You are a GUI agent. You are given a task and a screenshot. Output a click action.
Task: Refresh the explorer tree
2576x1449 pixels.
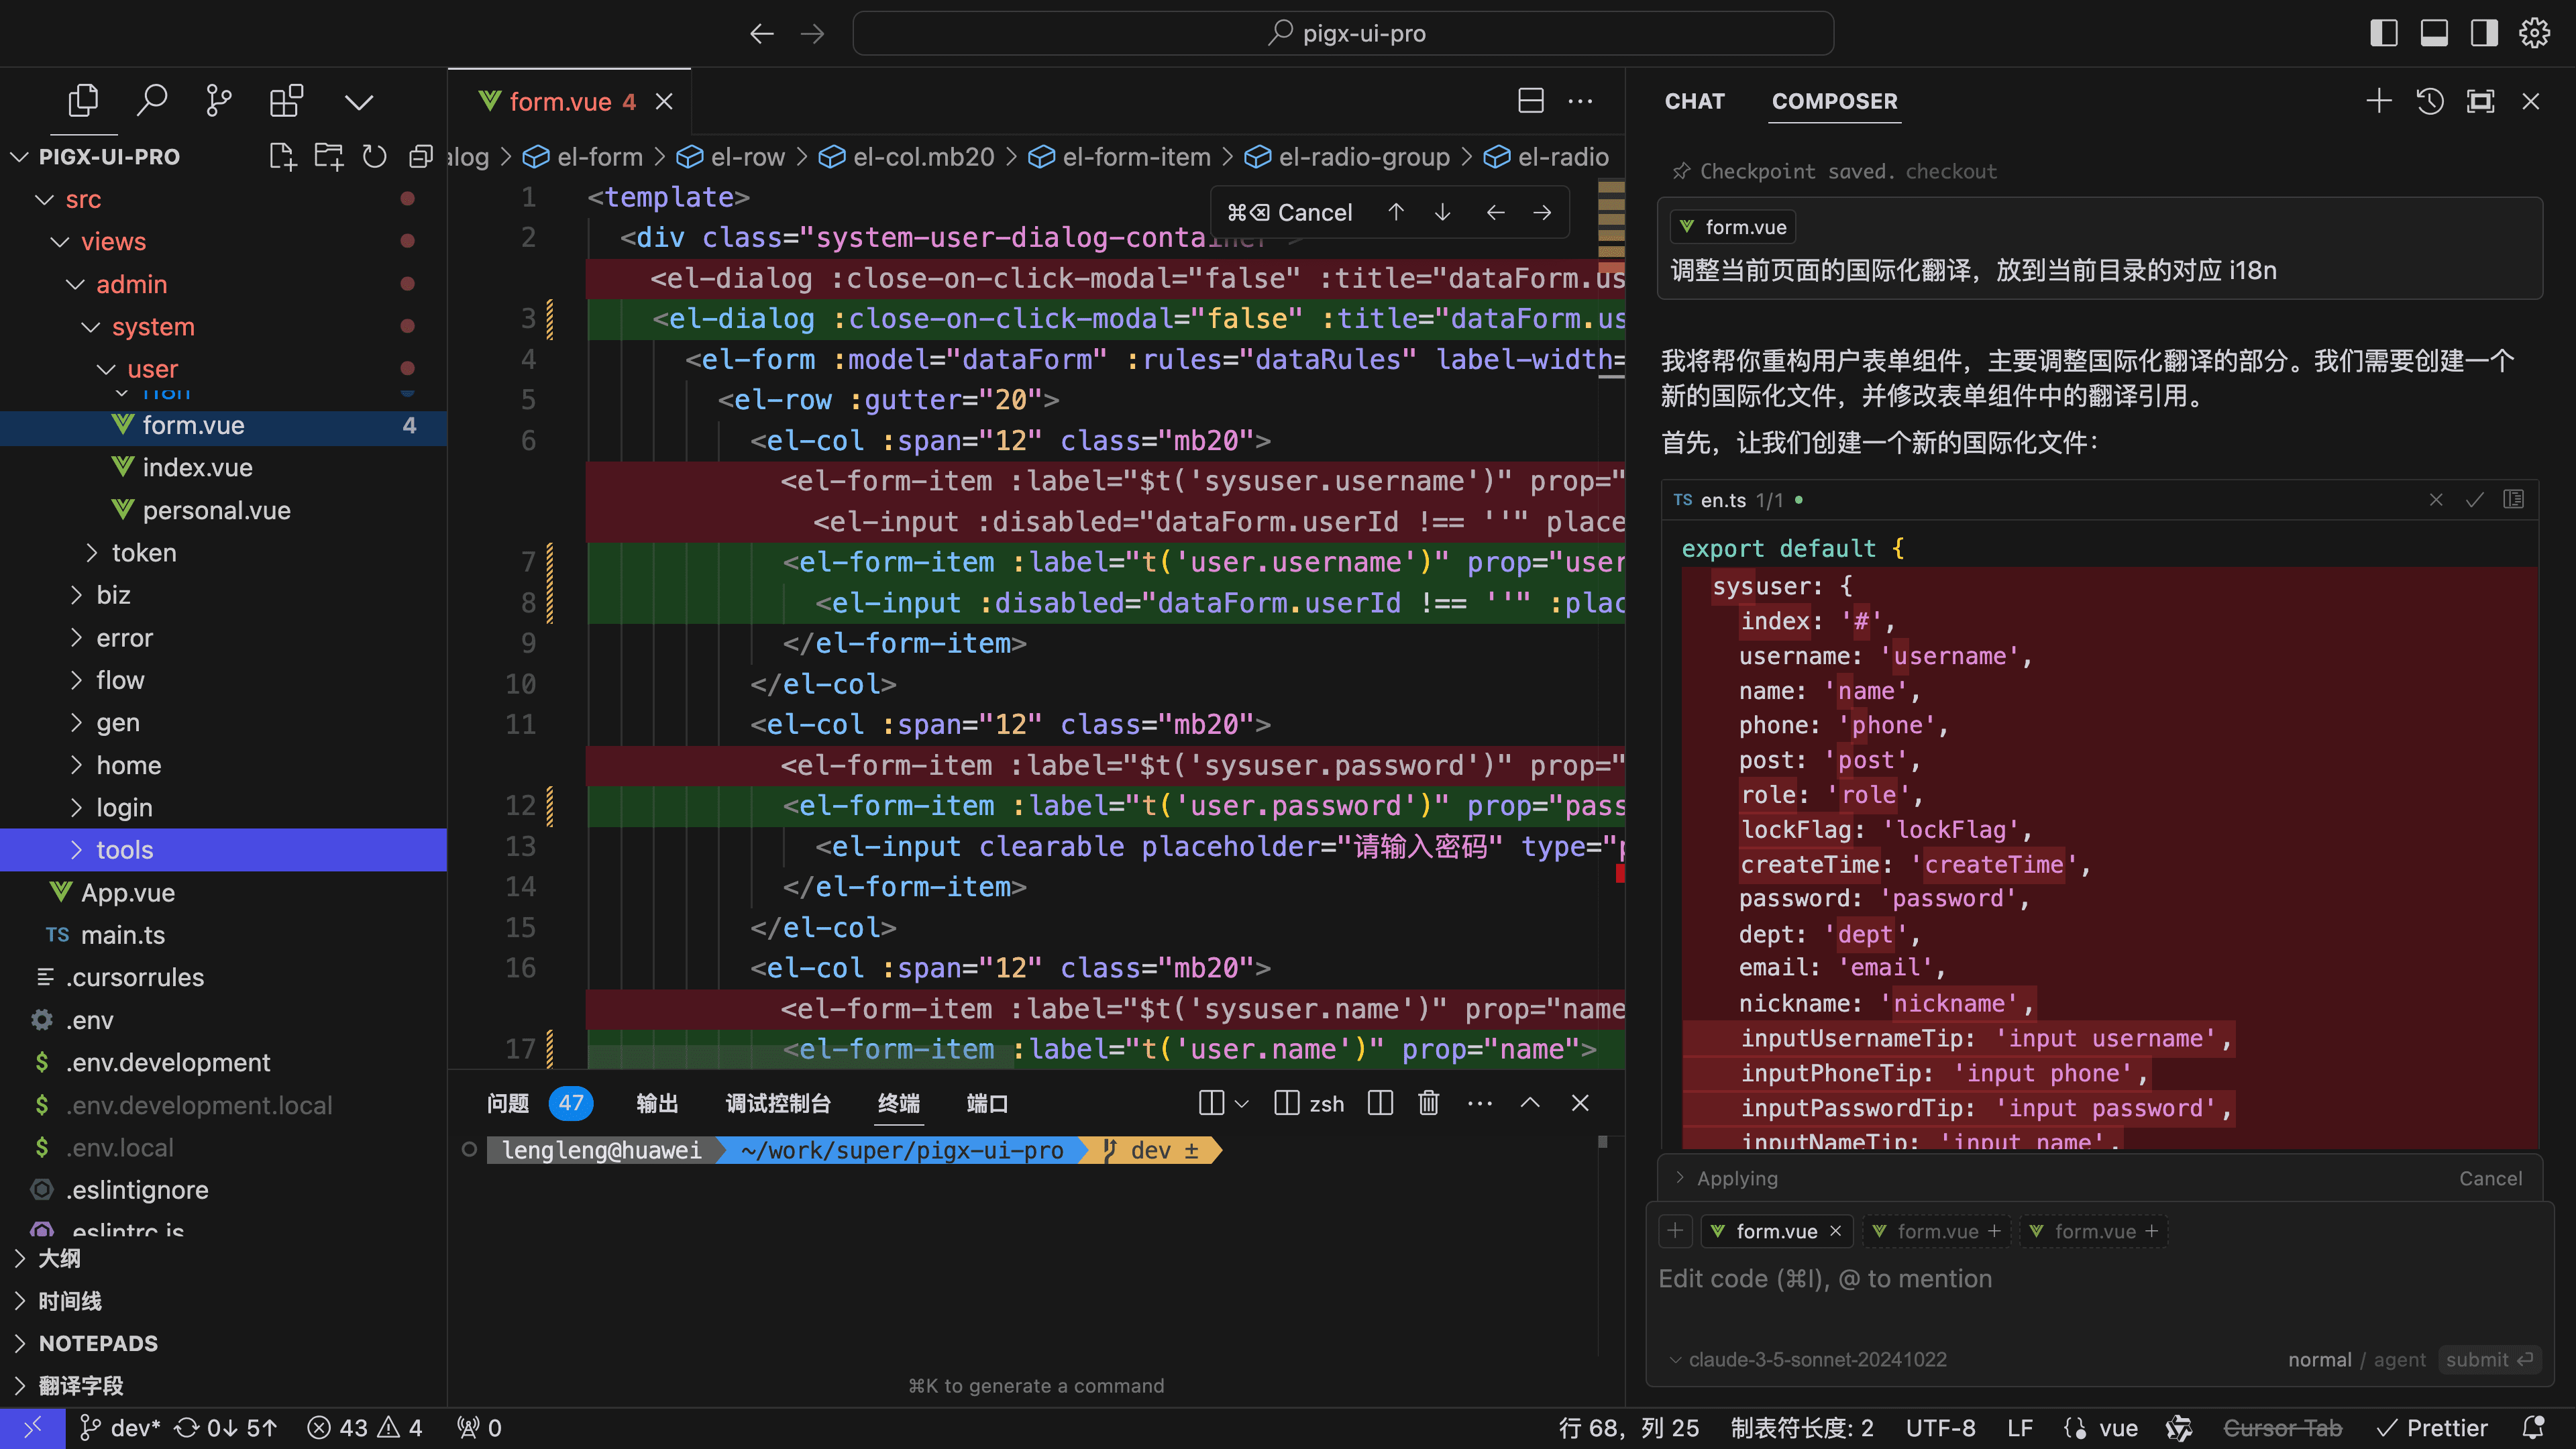tap(374, 156)
